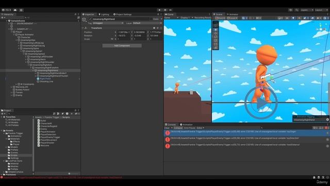Open the Editor dropdown in Console
Viewport: 330px width, 186px height.
pos(200,128)
